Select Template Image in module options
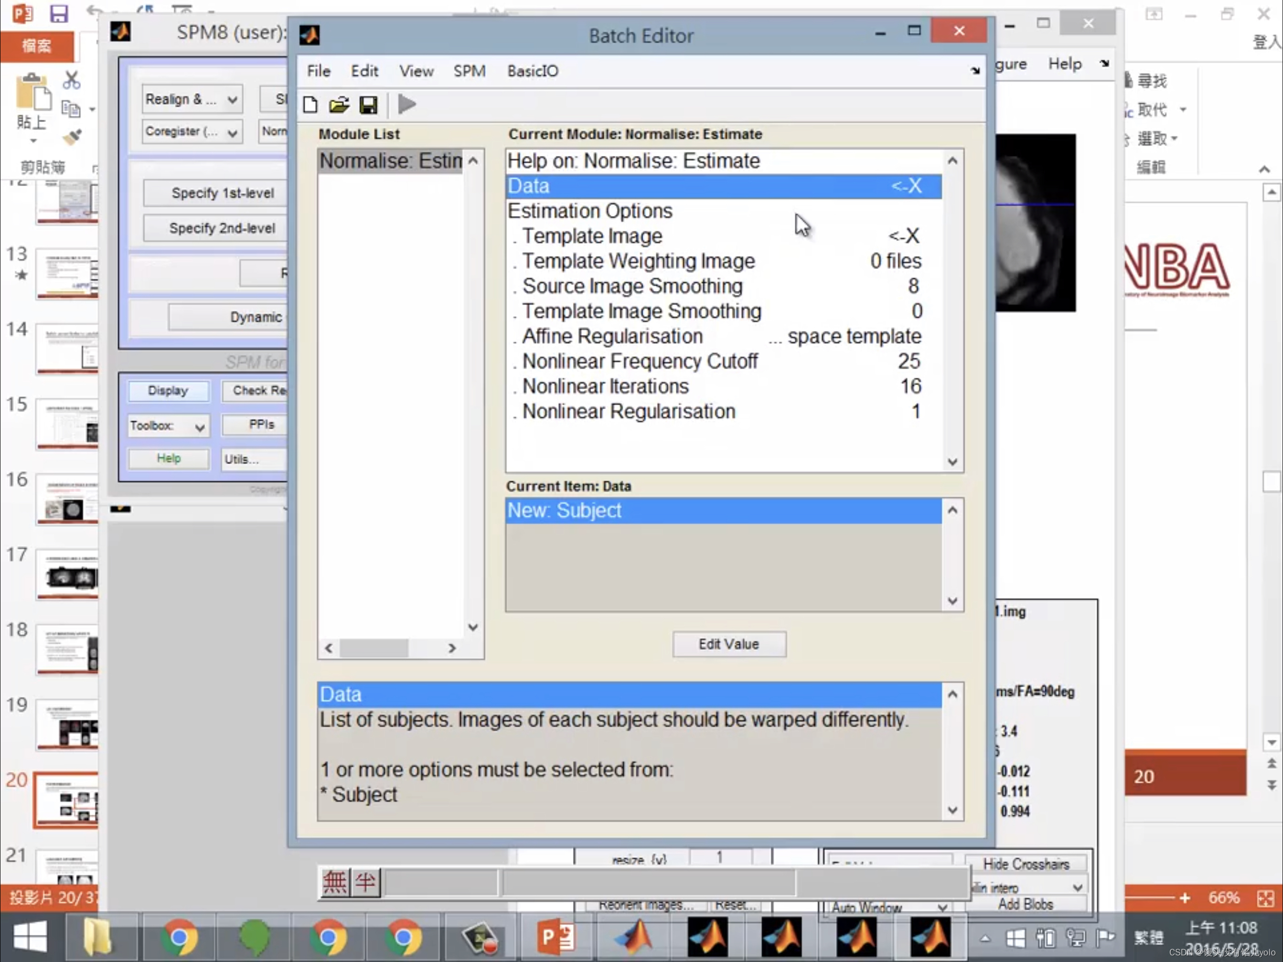Screen dimensions: 1283x962 pyautogui.click(x=592, y=236)
